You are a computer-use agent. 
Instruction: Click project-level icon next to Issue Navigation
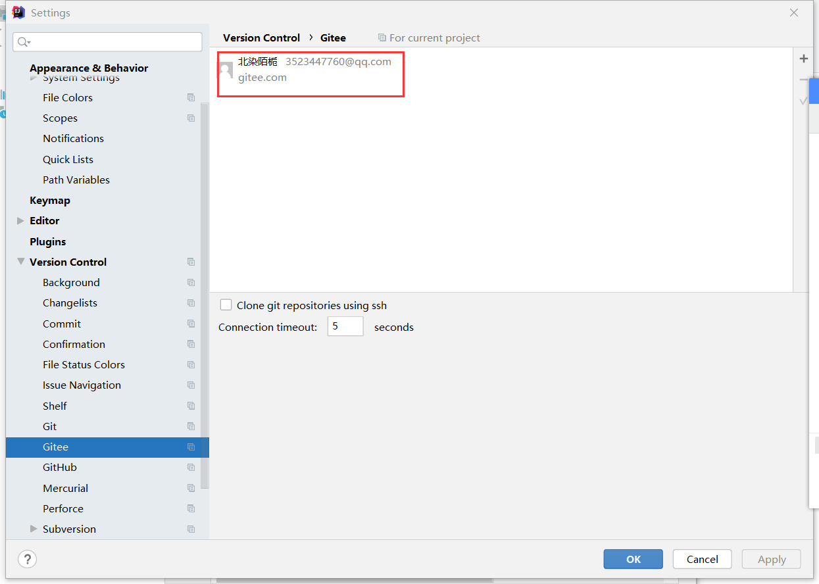pos(191,385)
